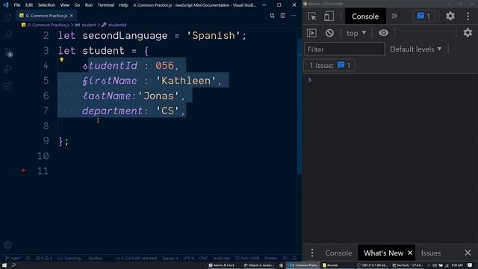Open taskbar search icon
Image resolution: width=478 pixels, height=269 pixels.
(x=13, y=265)
